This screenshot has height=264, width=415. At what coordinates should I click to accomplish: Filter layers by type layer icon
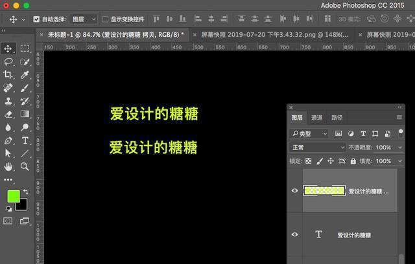coord(363,133)
